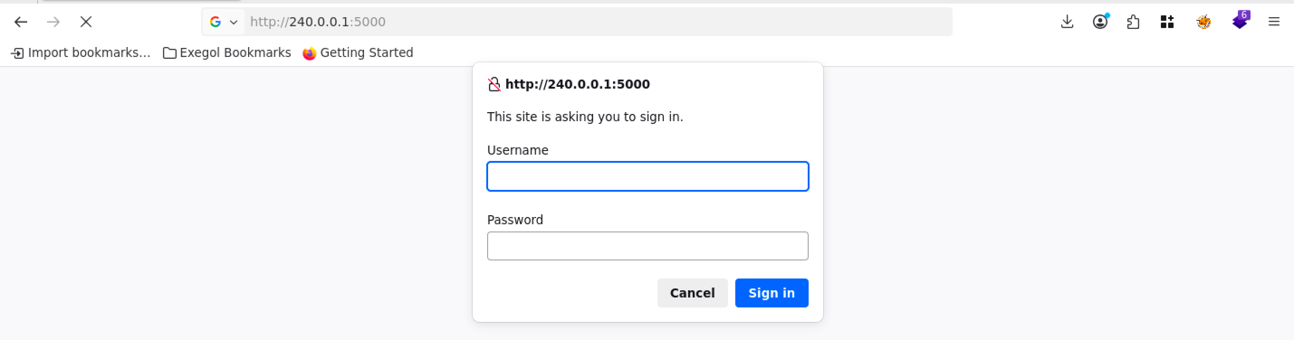This screenshot has width=1294, height=340.
Task: Open the Downloads panel
Action: pos(1067,22)
